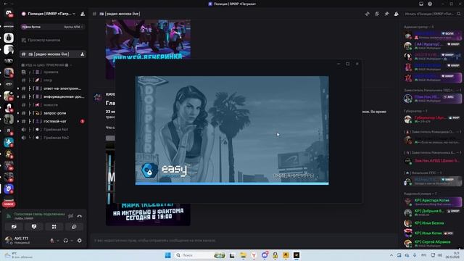Screen dimensions: 464x261
Task: Open member Губернатор in member list
Action: point(432,119)
